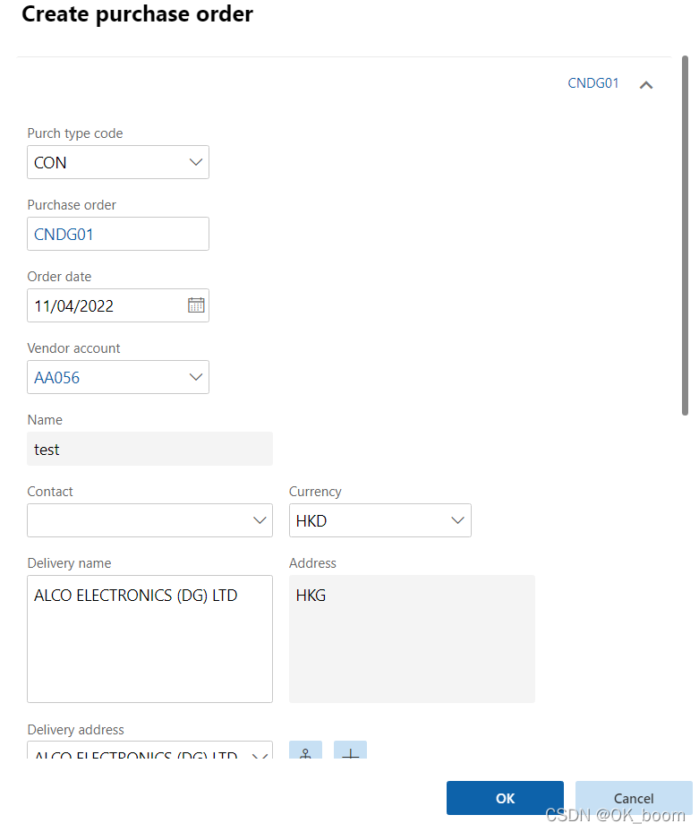Click the Delivery name text box
Viewport: 699px width, 832px height.
[x=149, y=639]
